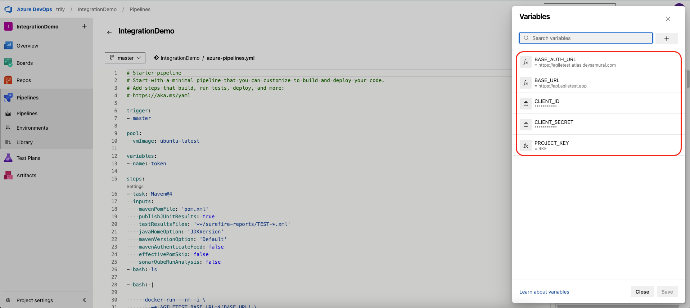Click the mavenPomFile: 'pom.xml' line
The image size is (690, 308).
click(173, 209)
